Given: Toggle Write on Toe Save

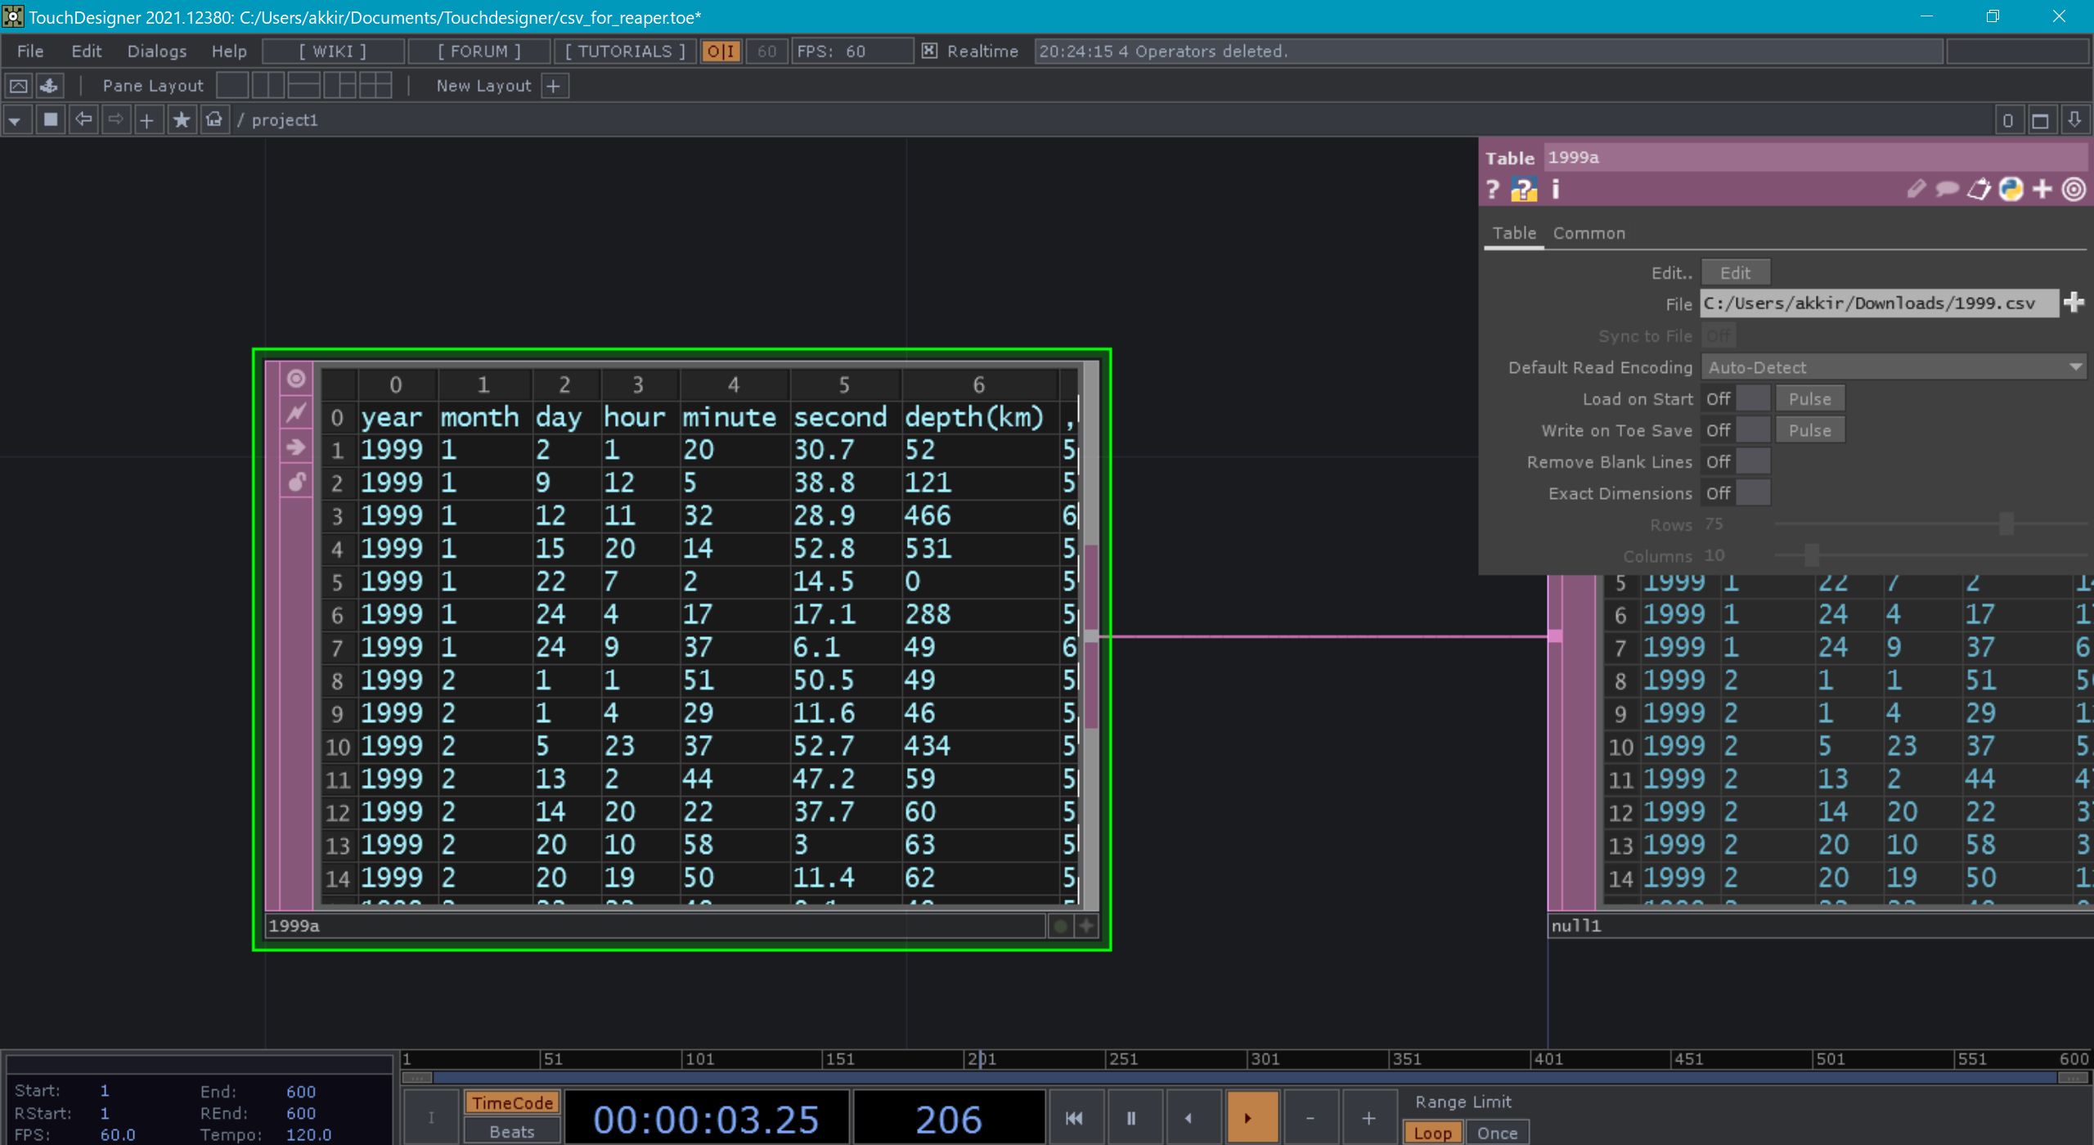Looking at the screenshot, I should tap(1755, 429).
